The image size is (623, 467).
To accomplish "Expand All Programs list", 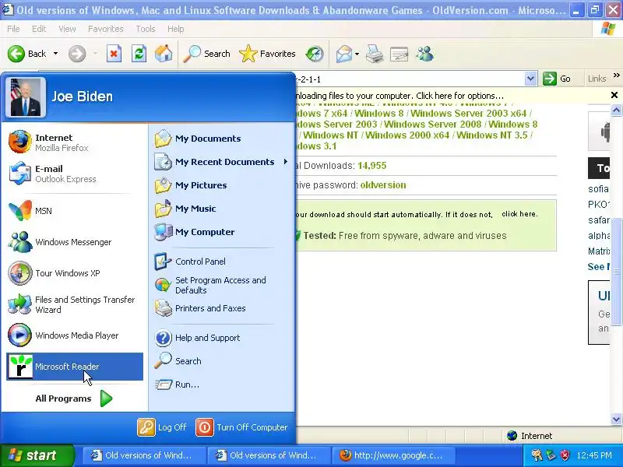I will coord(74,399).
